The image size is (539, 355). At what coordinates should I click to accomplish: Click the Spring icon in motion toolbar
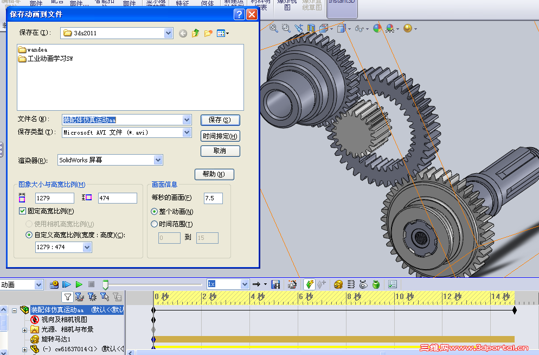351,284
